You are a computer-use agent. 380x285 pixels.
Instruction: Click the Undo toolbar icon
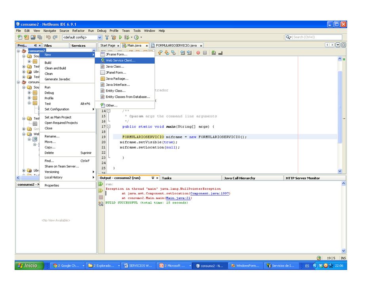coord(48,37)
